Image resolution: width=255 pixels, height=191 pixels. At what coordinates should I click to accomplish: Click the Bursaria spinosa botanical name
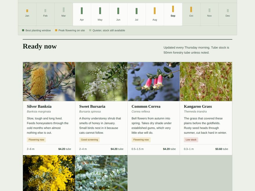point(90,112)
